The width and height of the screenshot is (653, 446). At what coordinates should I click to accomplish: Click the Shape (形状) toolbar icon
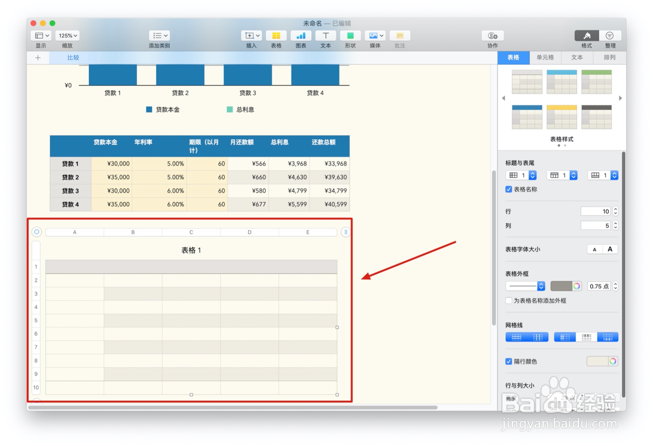350,36
